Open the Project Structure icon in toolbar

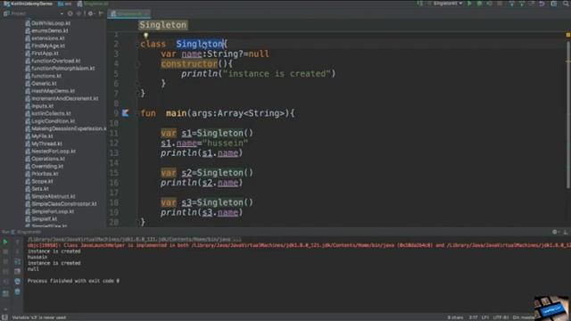coord(554,4)
